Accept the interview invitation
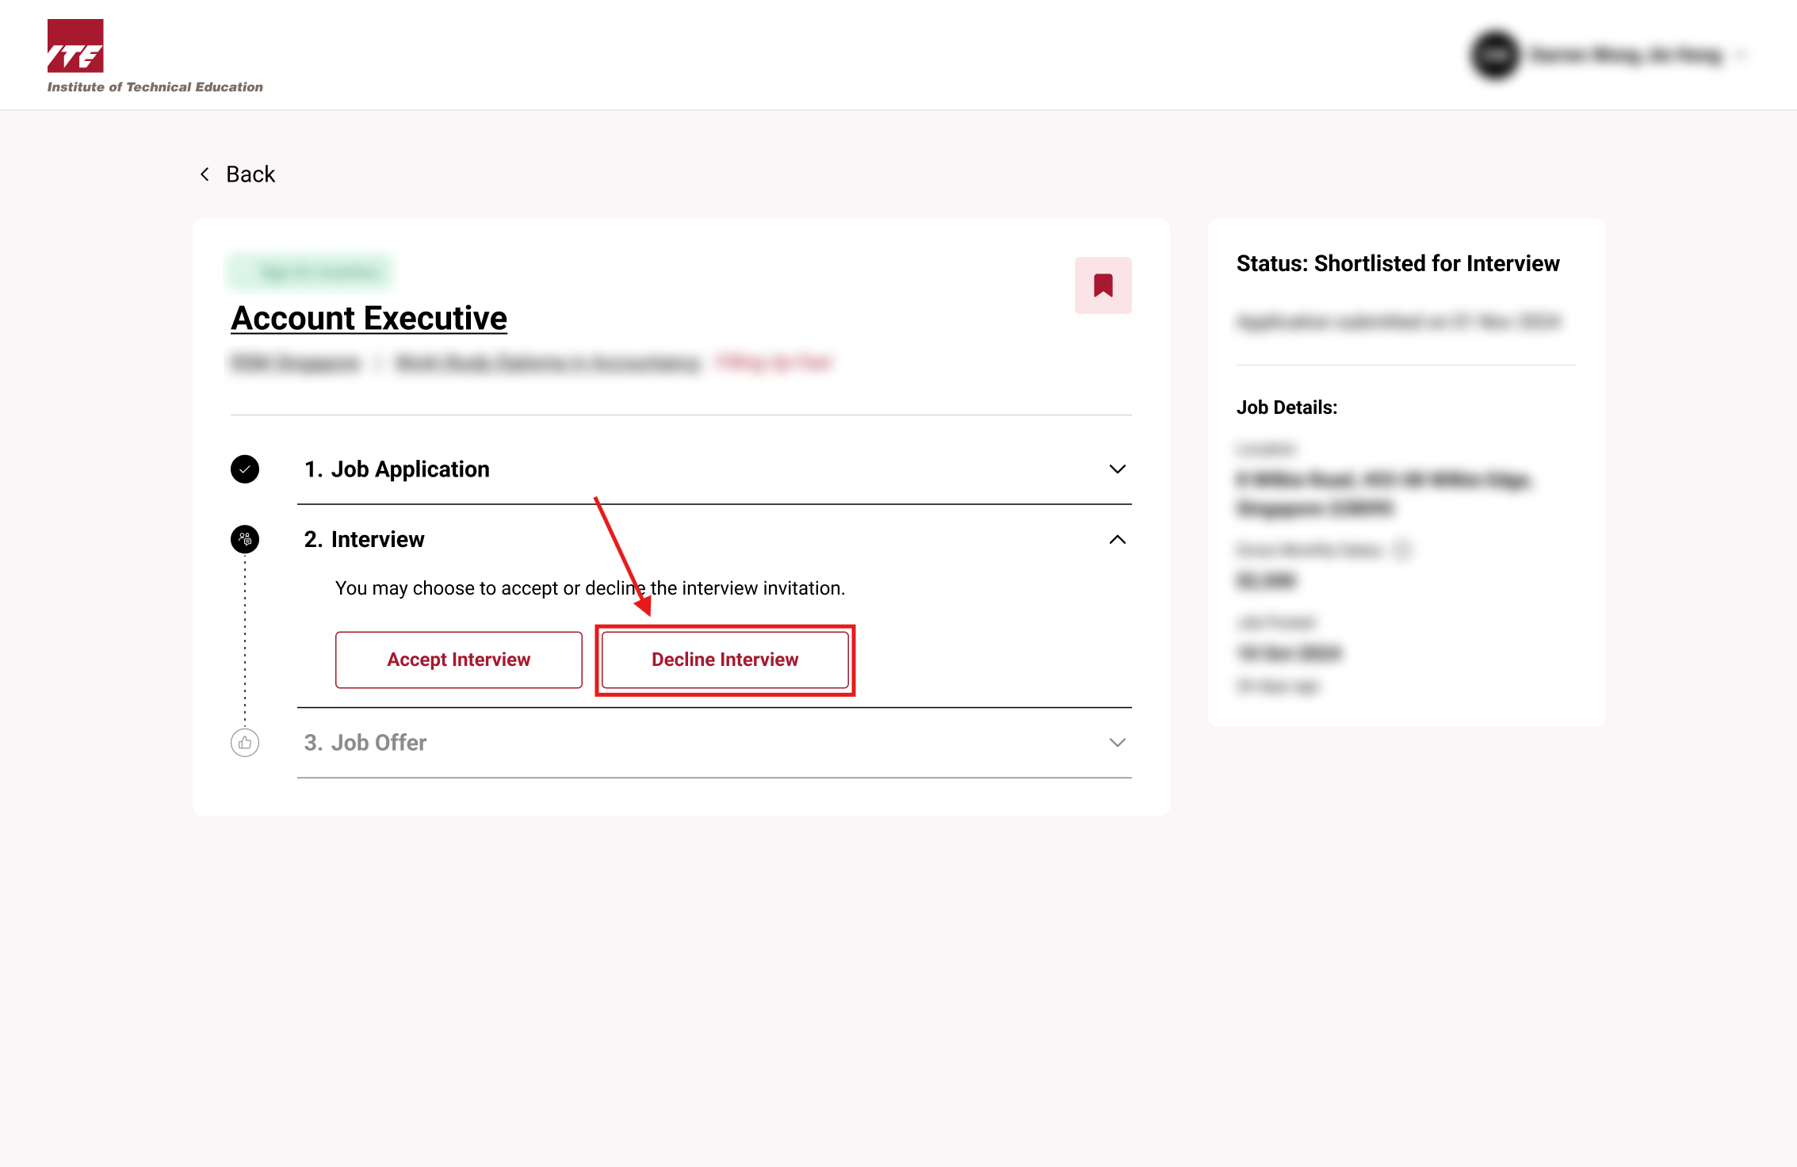The width and height of the screenshot is (1797, 1167). coord(459,660)
